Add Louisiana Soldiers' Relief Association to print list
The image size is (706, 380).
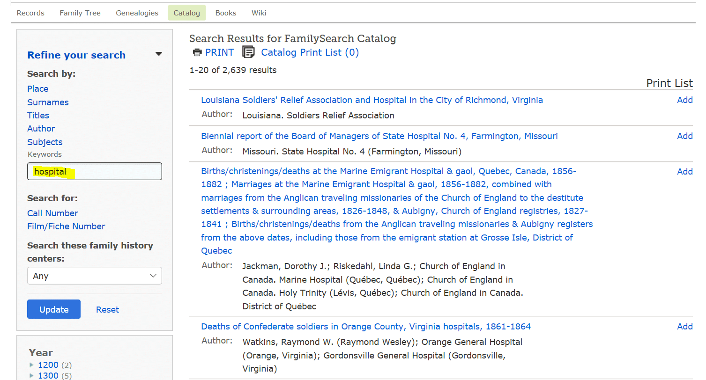pyautogui.click(x=685, y=100)
